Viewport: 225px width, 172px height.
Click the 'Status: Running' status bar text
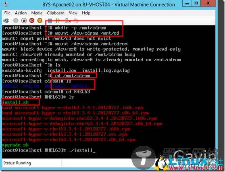[x=17, y=163]
